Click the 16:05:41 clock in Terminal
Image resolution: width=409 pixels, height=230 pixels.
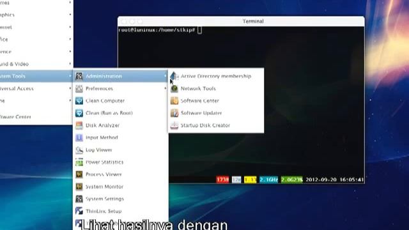351,180
